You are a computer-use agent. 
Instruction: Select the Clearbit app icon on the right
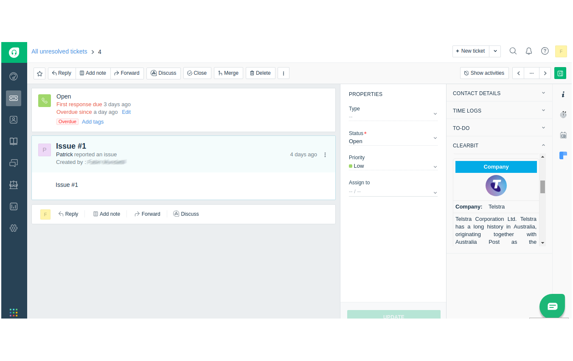[x=563, y=155]
